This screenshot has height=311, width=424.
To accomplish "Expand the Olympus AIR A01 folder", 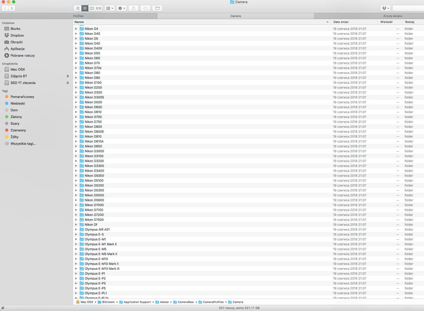I will point(76,229).
